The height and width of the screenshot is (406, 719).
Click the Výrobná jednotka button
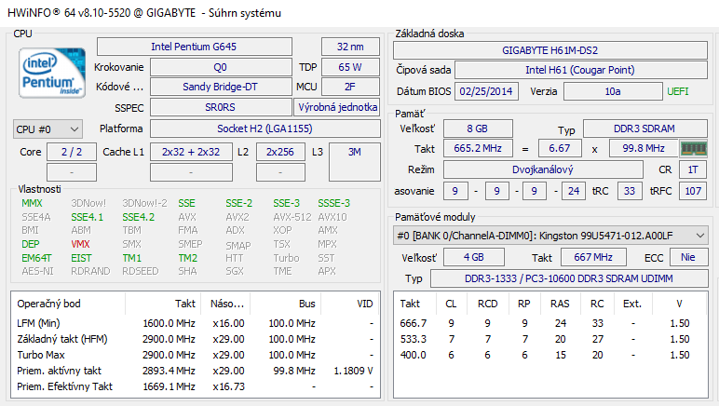[x=337, y=107]
